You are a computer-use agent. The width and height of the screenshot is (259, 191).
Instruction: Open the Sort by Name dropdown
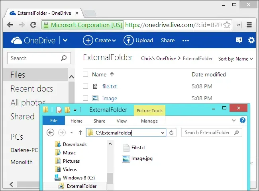[x=236, y=59]
